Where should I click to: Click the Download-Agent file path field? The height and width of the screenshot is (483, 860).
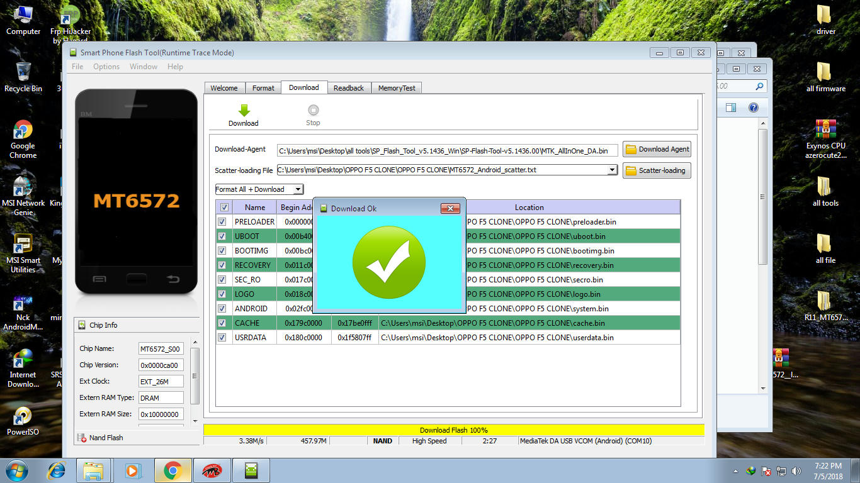(x=447, y=151)
